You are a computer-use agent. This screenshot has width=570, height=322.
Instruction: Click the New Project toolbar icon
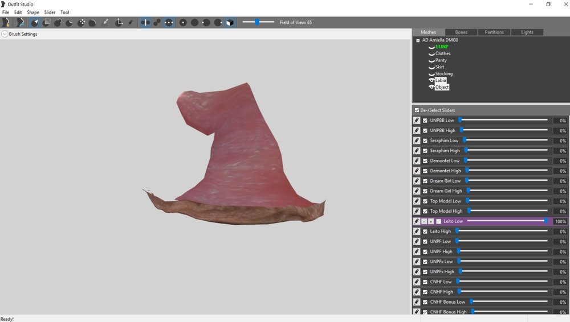[6, 23]
